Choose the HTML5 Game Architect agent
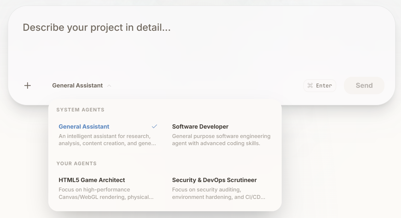The image size is (401, 218). (92, 180)
